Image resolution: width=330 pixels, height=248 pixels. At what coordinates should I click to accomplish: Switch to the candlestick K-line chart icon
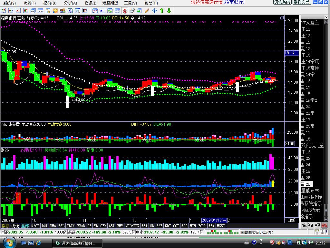pos(26,11)
